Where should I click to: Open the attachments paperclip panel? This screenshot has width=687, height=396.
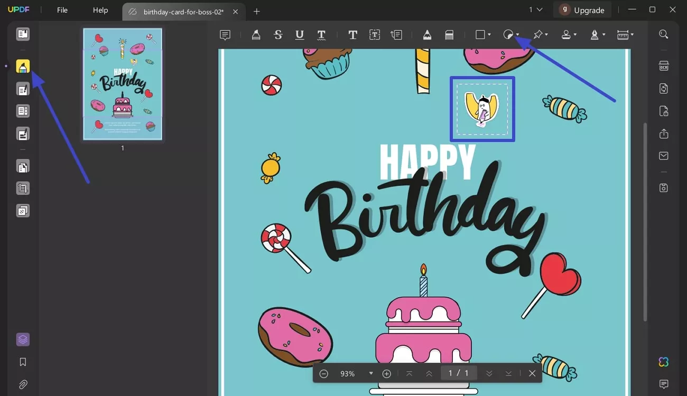23,384
